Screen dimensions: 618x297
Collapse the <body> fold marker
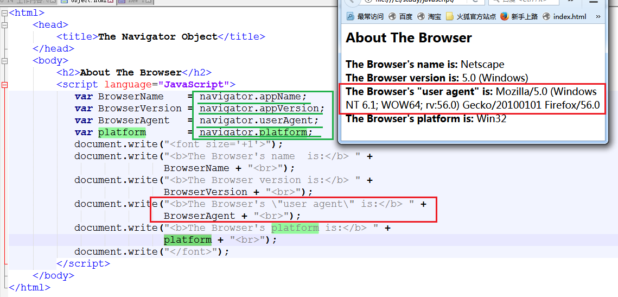(x=4, y=61)
